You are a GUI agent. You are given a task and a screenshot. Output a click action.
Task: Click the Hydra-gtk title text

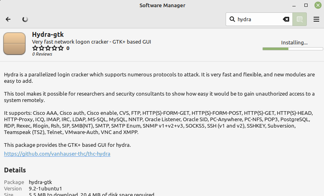[48, 35]
